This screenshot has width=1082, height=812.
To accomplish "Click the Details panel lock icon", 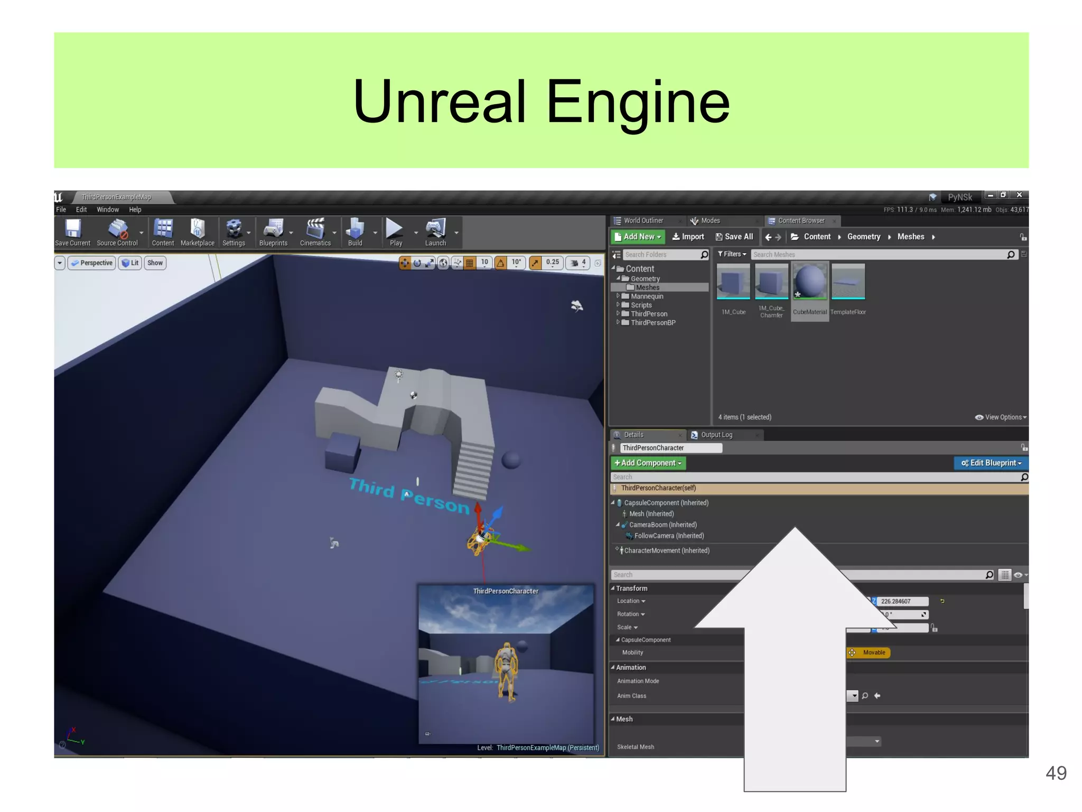I will [1024, 447].
